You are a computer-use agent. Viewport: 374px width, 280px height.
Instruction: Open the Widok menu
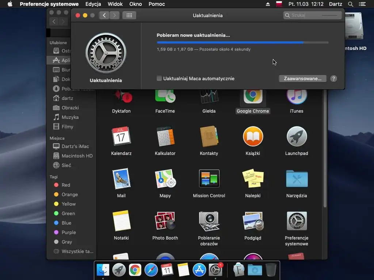click(x=115, y=4)
